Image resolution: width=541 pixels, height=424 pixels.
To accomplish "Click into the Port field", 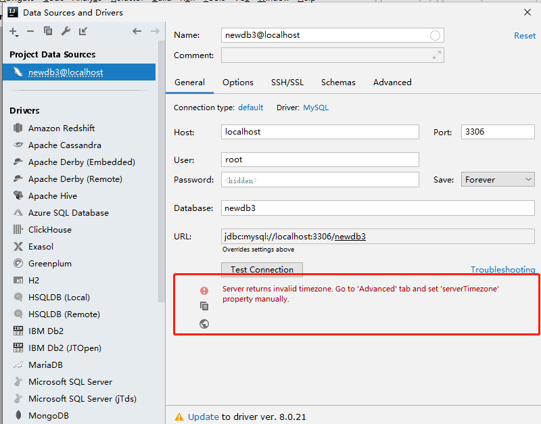I will click(x=498, y=132).
